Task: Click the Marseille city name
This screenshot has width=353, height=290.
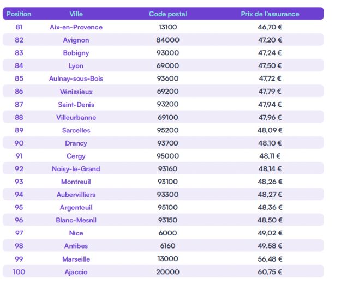Action: (x=76, y=259)
